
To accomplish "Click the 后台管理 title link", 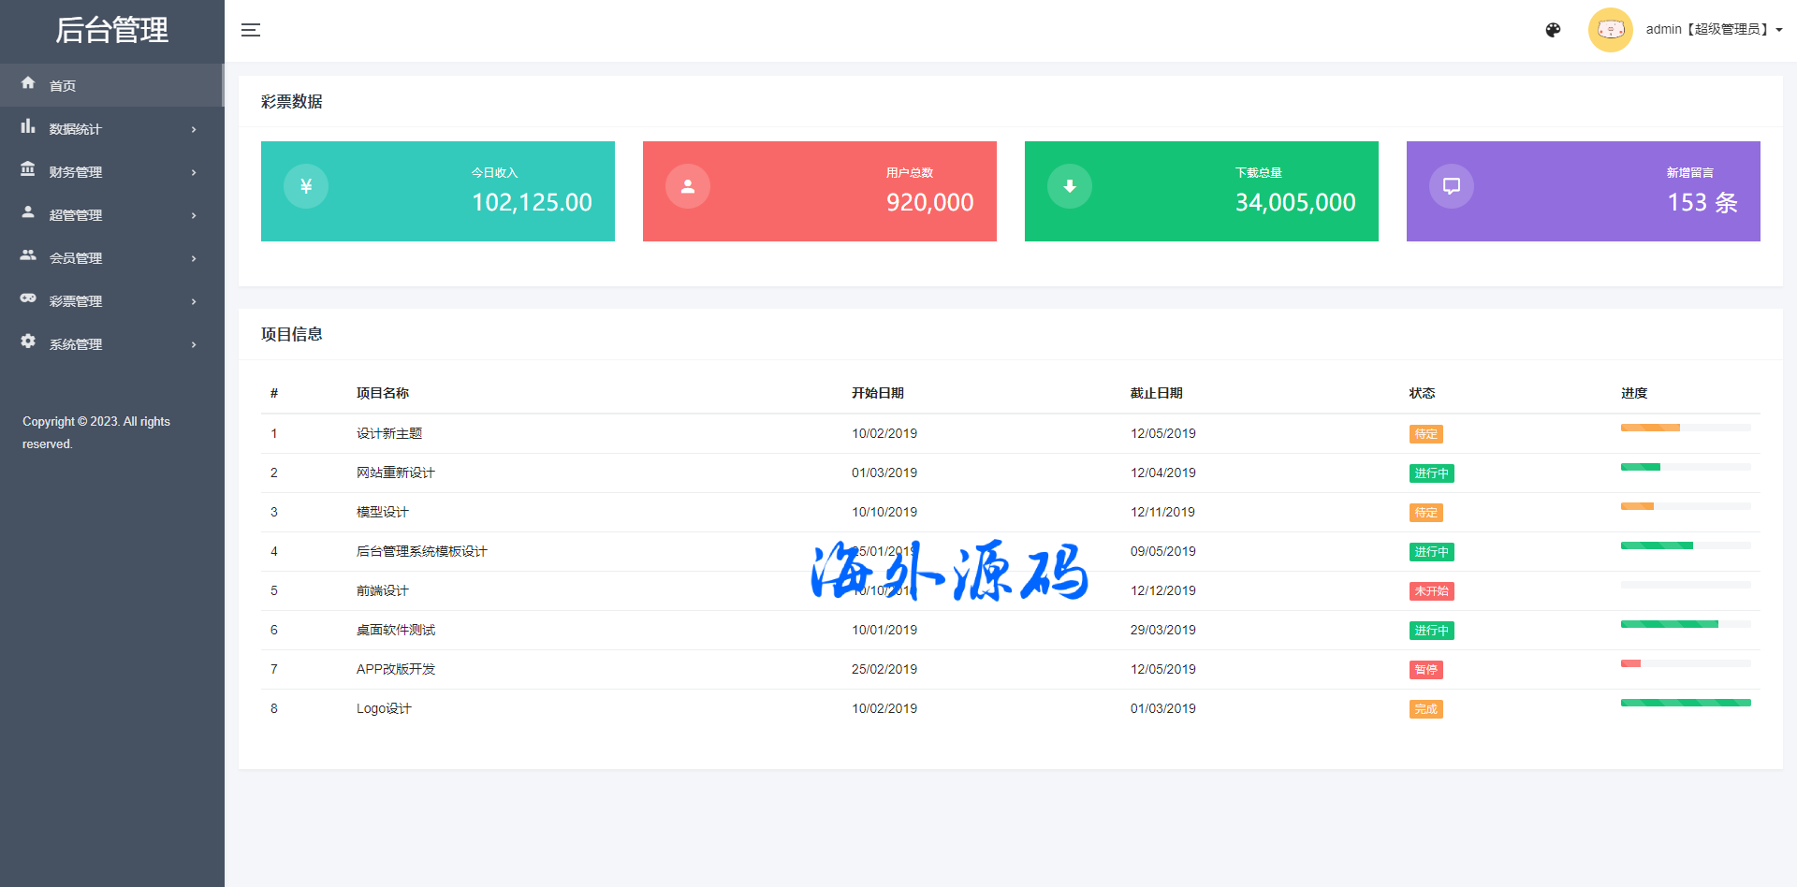I will 111,30.
